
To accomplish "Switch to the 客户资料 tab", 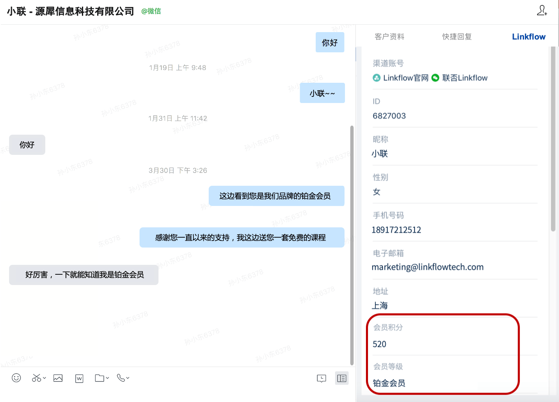I will click(389, 37).
